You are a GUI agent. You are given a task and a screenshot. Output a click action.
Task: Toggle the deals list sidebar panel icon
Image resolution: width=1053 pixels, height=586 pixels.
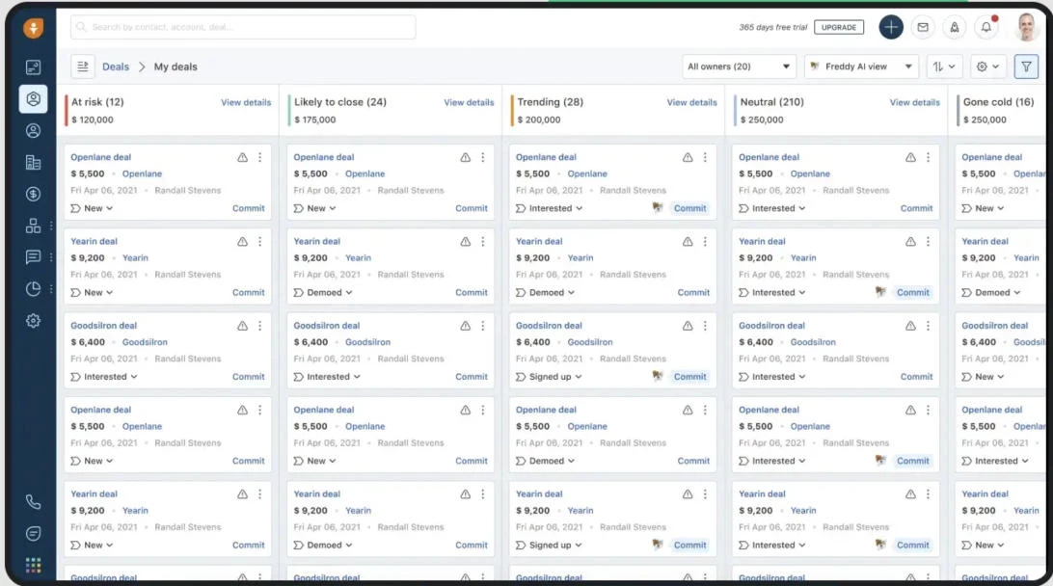(x=83, y=67)
